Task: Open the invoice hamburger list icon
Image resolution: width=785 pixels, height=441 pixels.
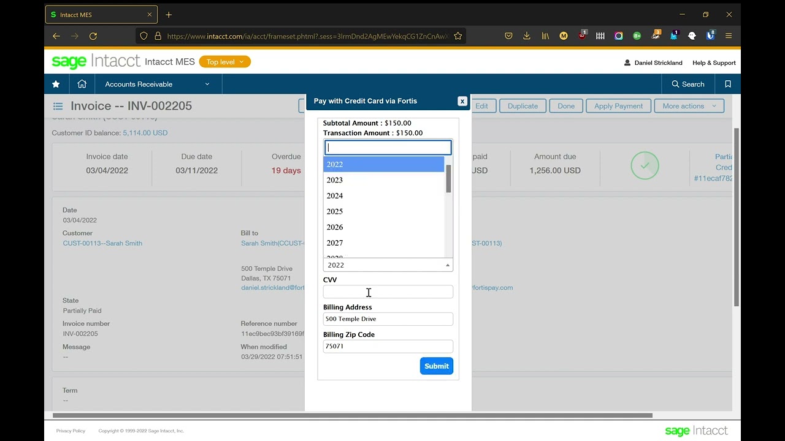Action: [x=58, y=106]
